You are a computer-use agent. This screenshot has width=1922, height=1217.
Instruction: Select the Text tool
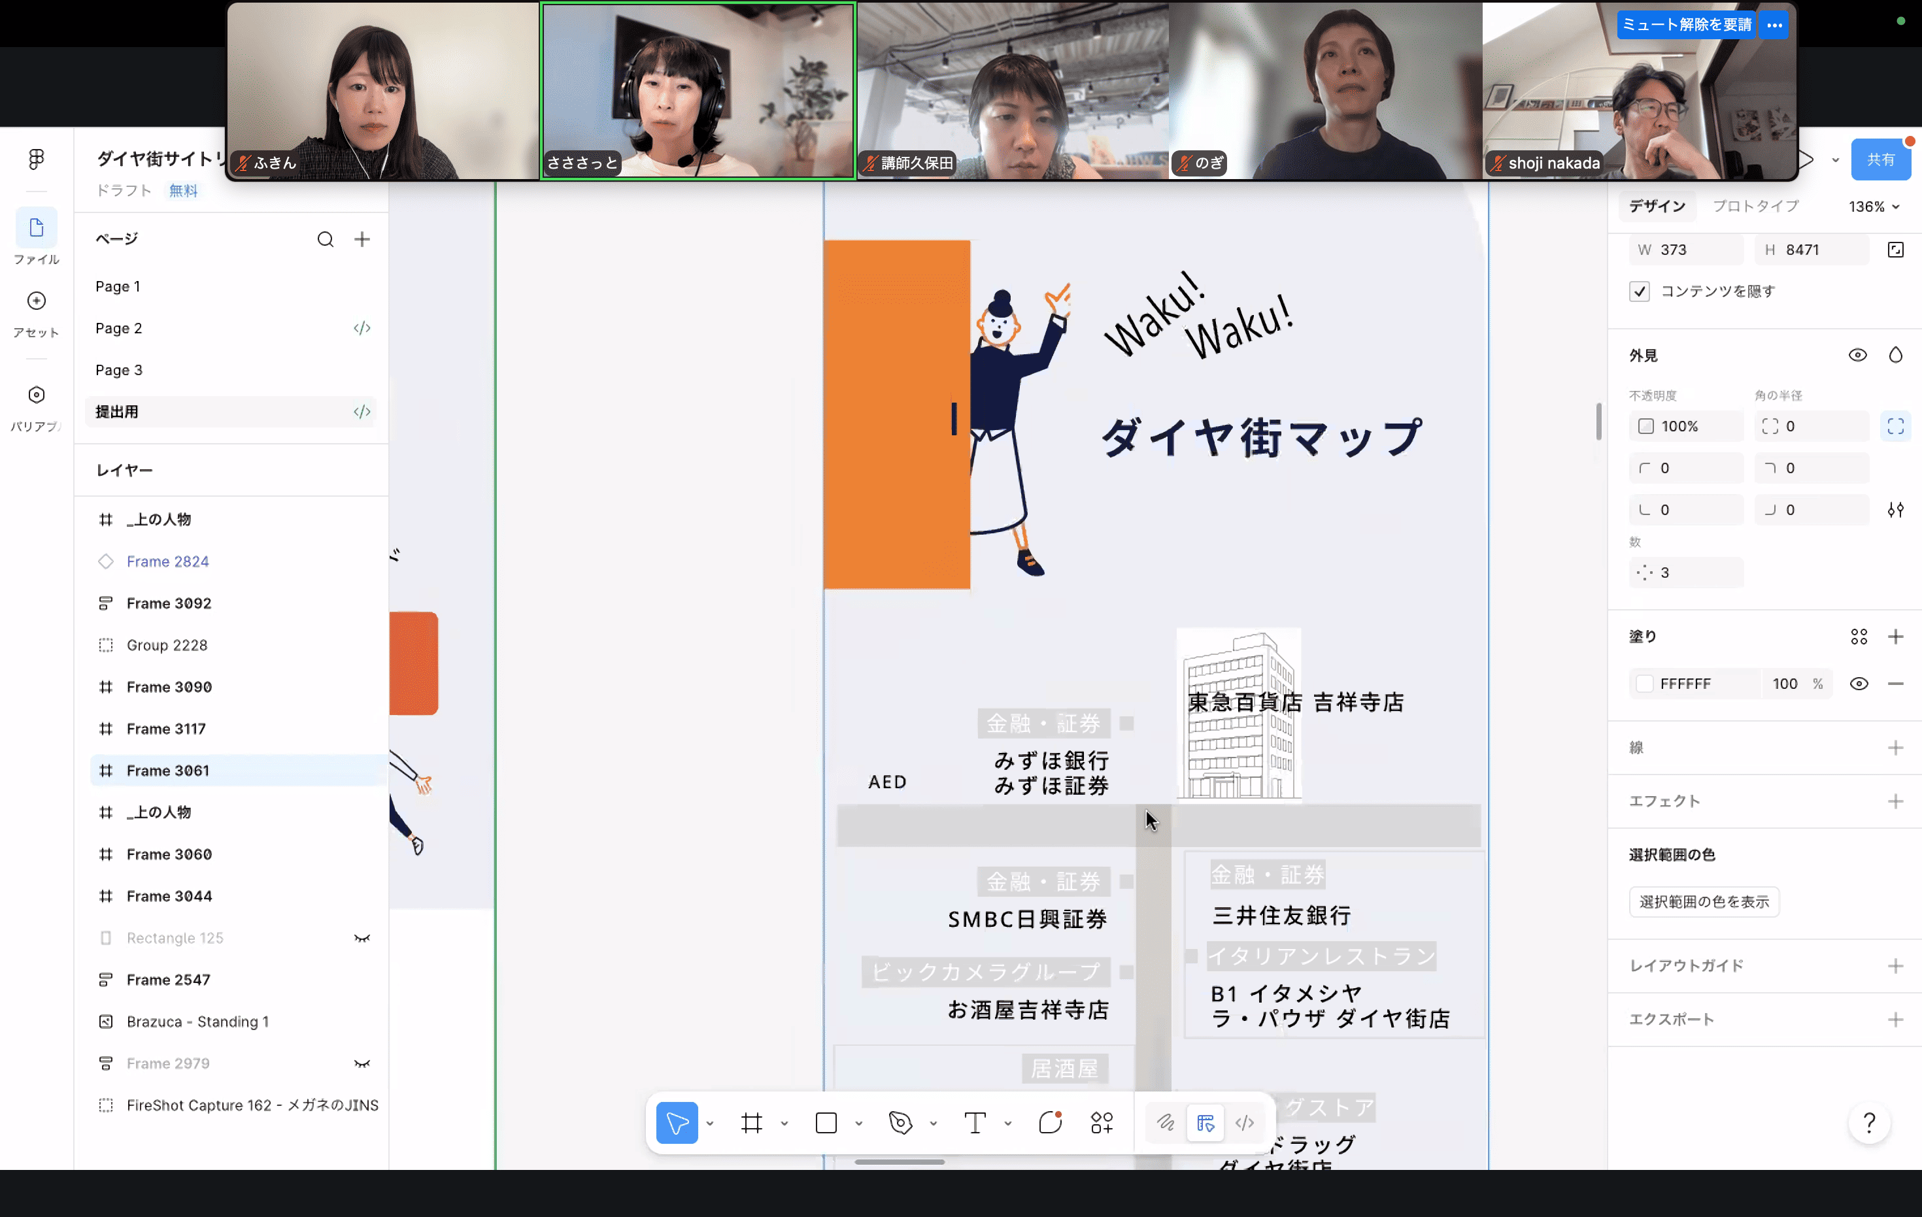click(x=975, y=1123)
